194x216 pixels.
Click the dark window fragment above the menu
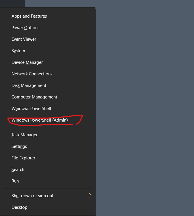[12, 3]
